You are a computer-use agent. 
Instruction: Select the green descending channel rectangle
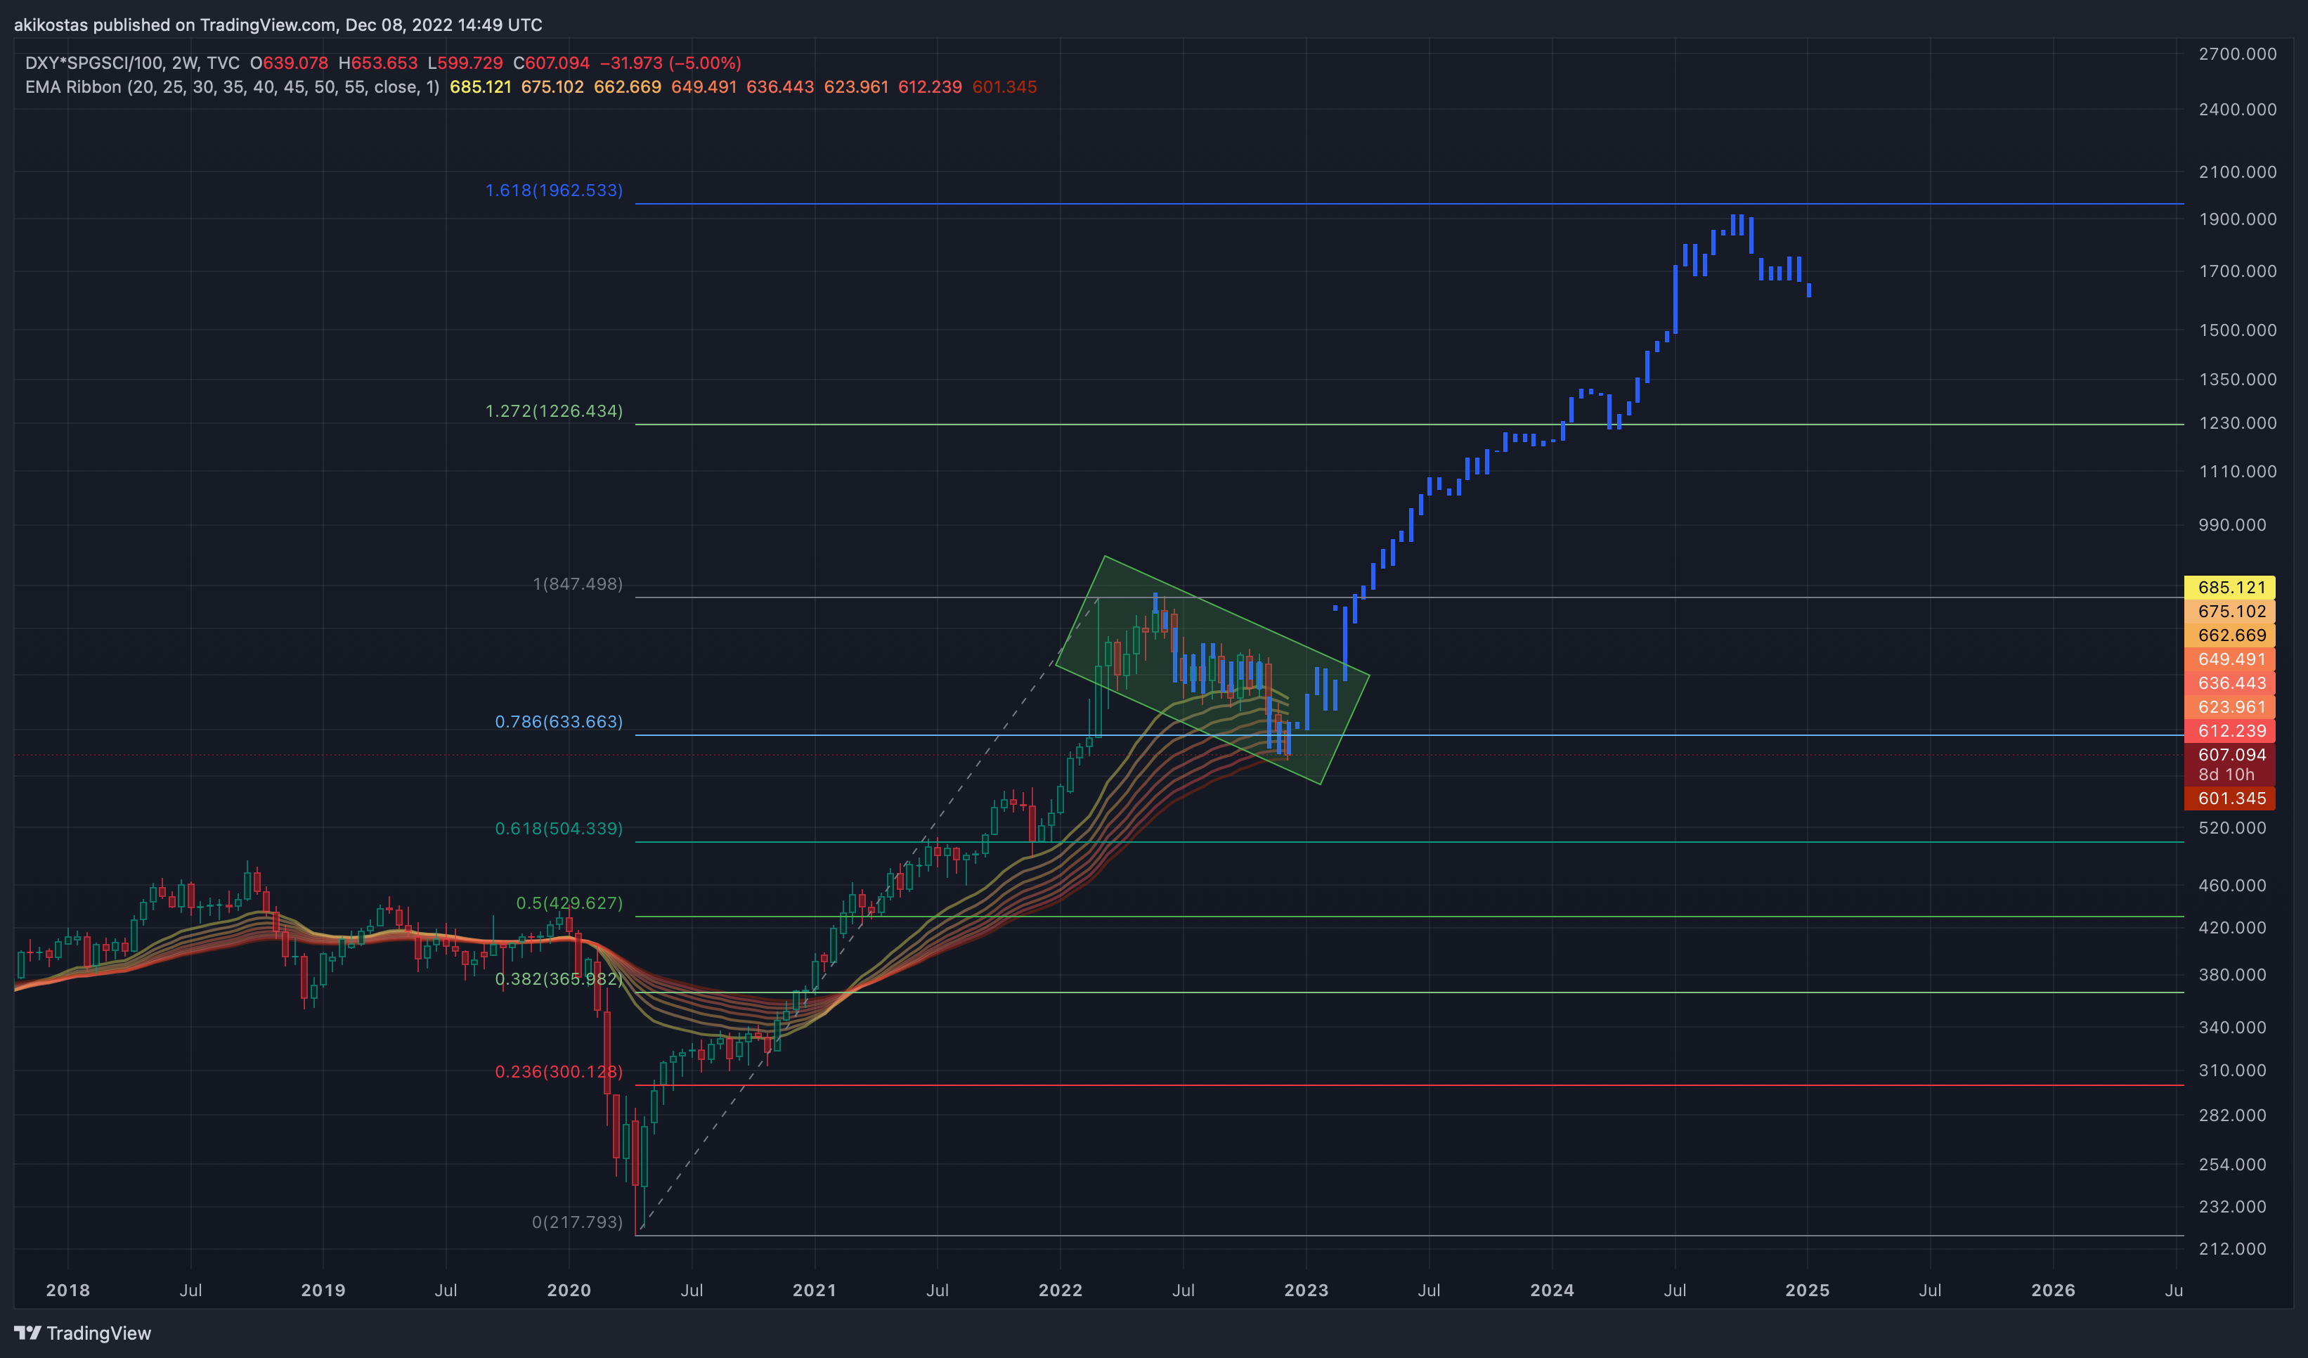[1212, 669]
